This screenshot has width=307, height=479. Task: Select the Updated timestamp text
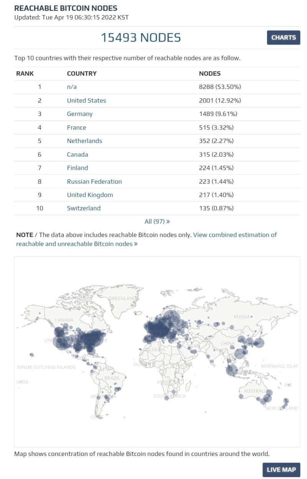[71, 17]
